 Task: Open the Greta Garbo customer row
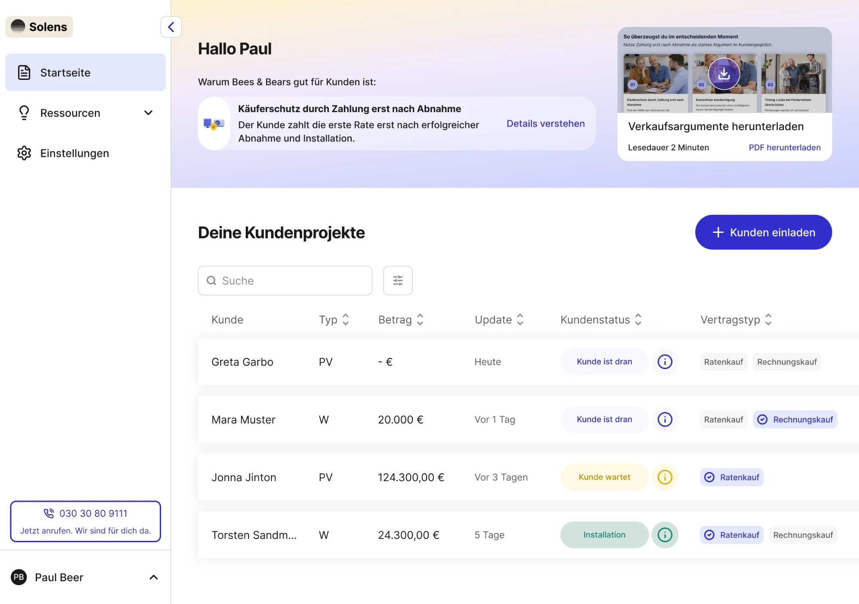[x=528, y=362]
